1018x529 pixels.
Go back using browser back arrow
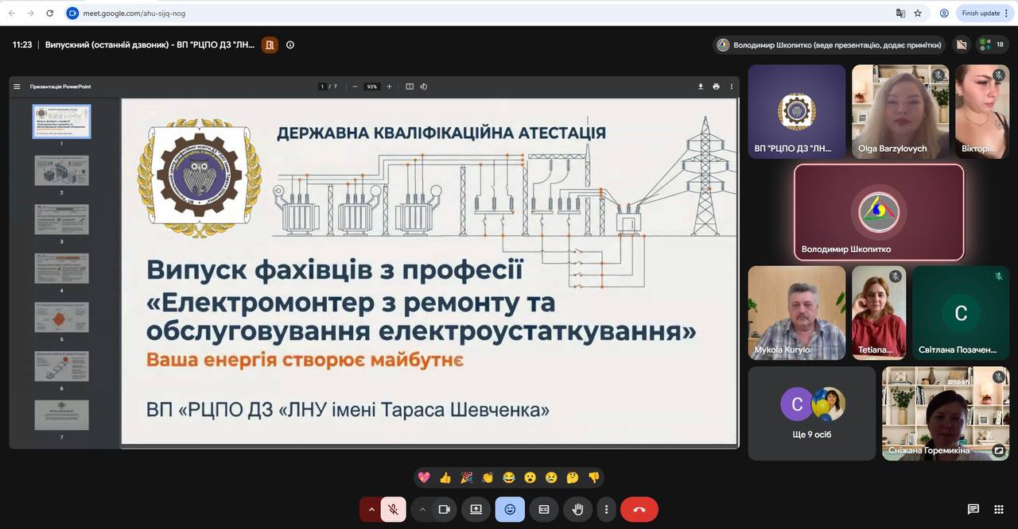click(12, 14)
